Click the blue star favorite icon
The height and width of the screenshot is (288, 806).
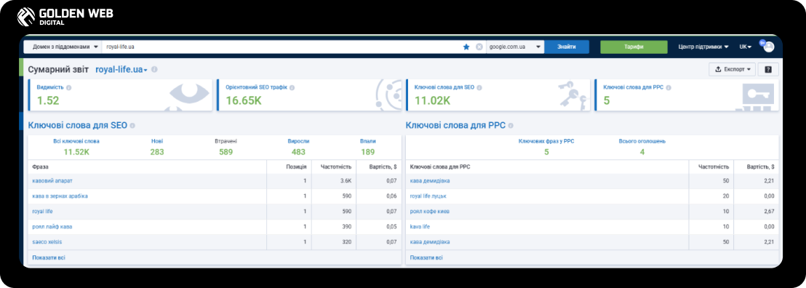pyautogui.click(x=466, y=47)
